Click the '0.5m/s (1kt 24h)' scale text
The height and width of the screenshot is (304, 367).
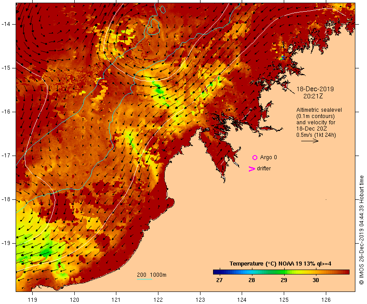point(316,135)
